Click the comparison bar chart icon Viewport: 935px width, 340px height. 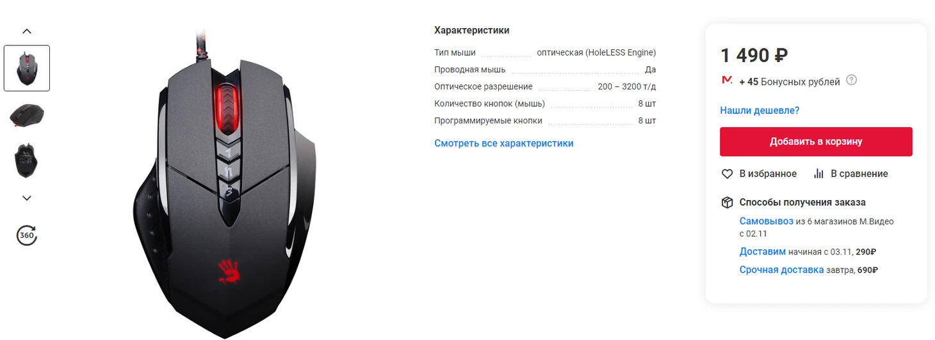[818, 174]
